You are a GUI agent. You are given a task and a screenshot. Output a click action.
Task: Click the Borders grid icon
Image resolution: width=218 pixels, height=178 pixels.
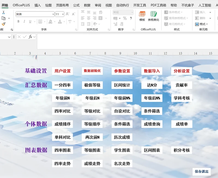[40, 22]
